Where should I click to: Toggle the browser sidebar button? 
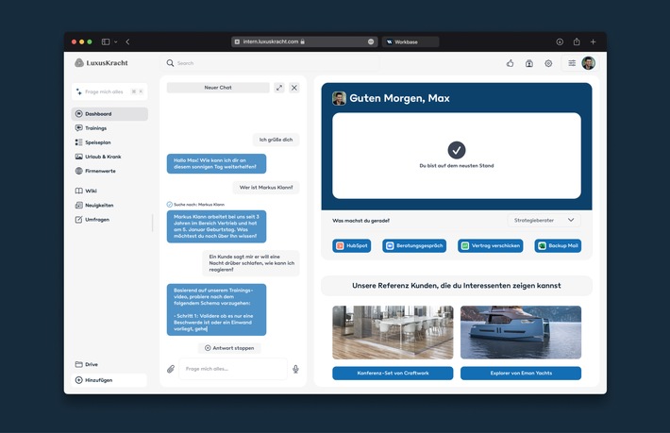[x=108, y=42]
